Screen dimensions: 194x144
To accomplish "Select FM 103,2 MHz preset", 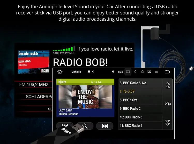I will coord(34,85).
